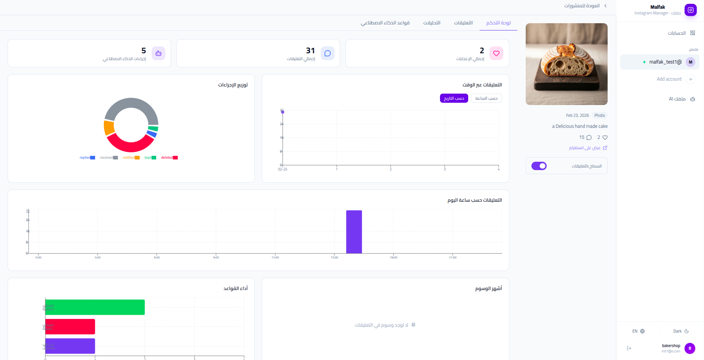Select حسب الساعة view for comments chart
704x360 pixels.
pos(486,98)
